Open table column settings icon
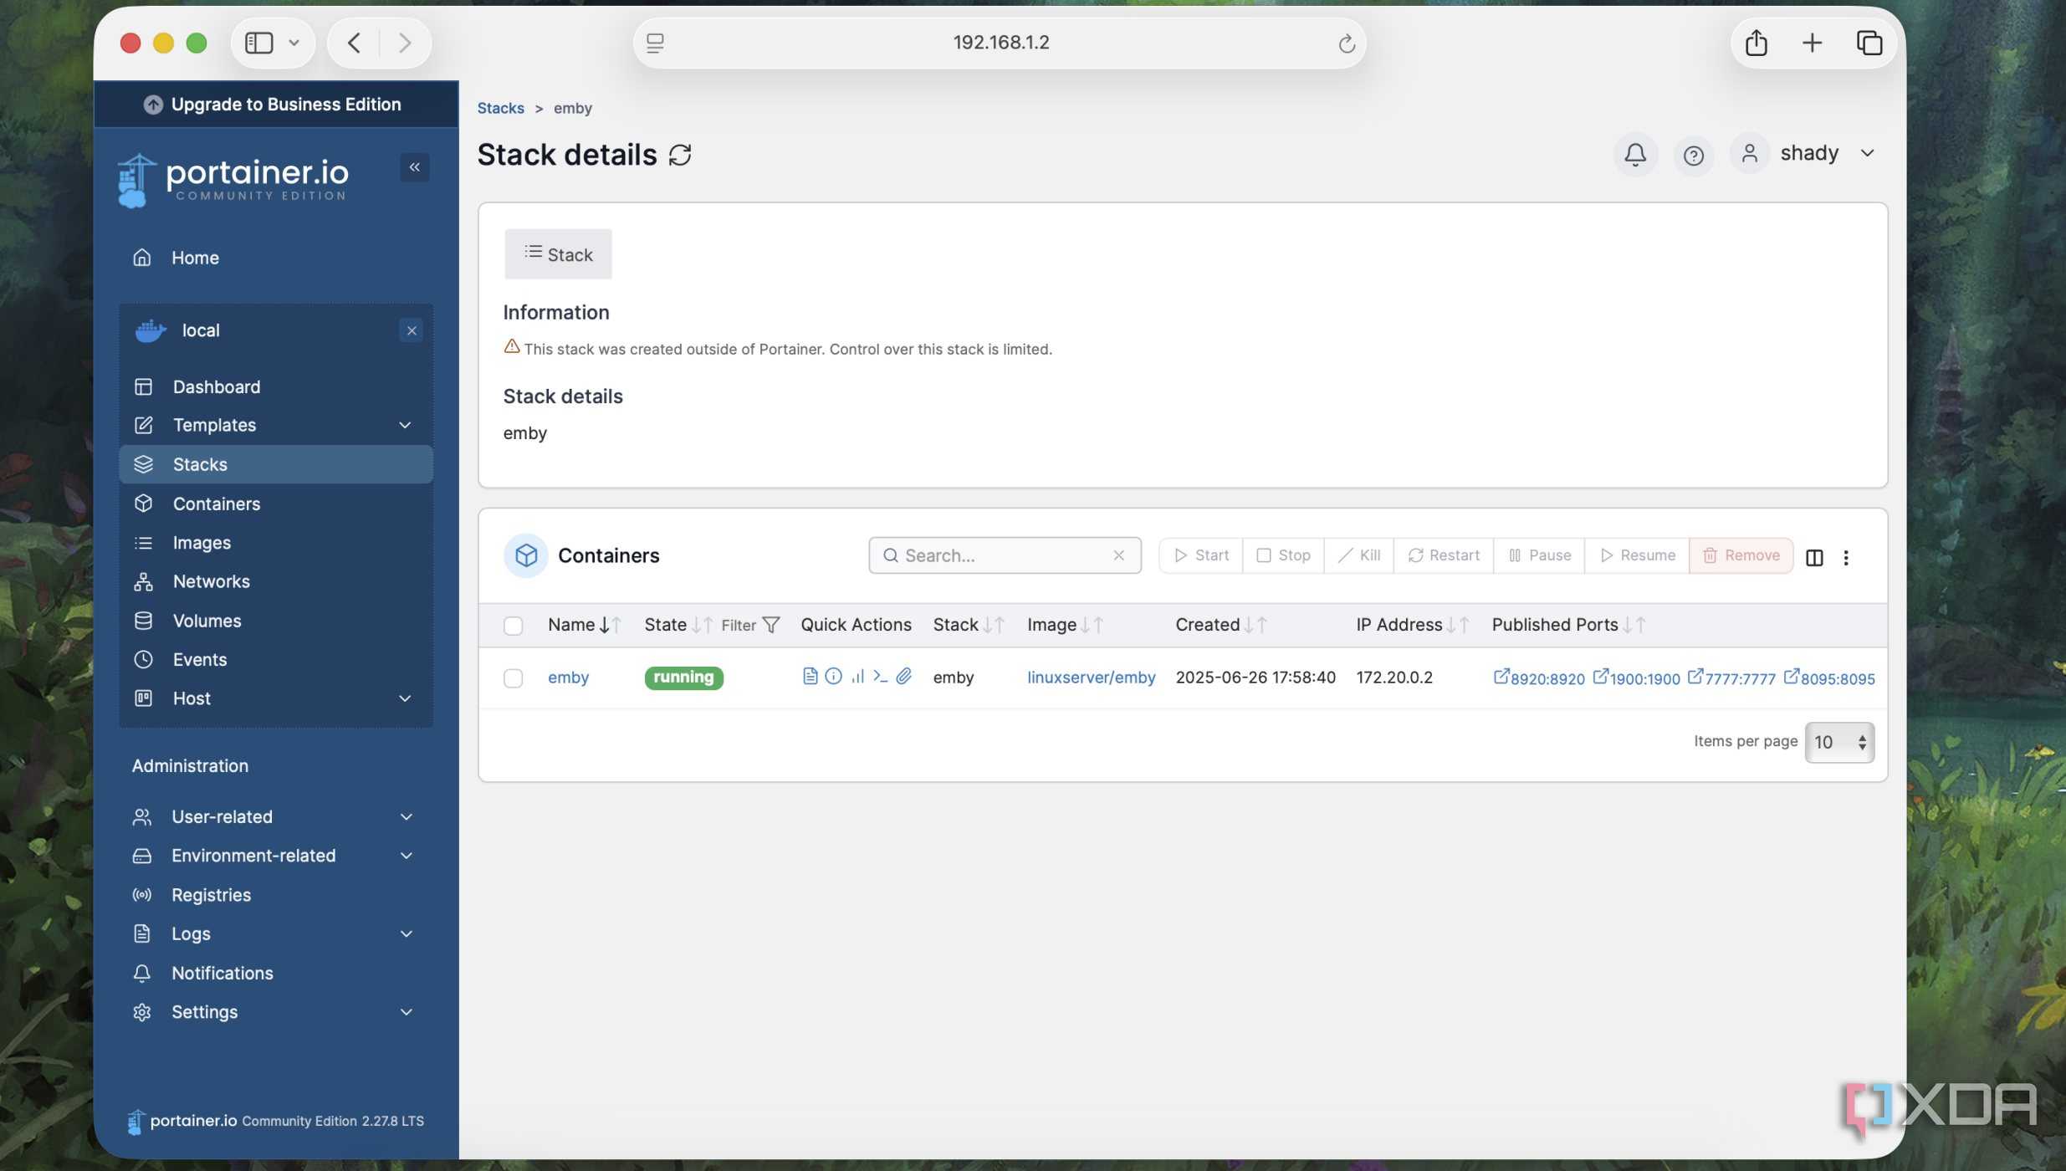 click(x=1814, y=557)
